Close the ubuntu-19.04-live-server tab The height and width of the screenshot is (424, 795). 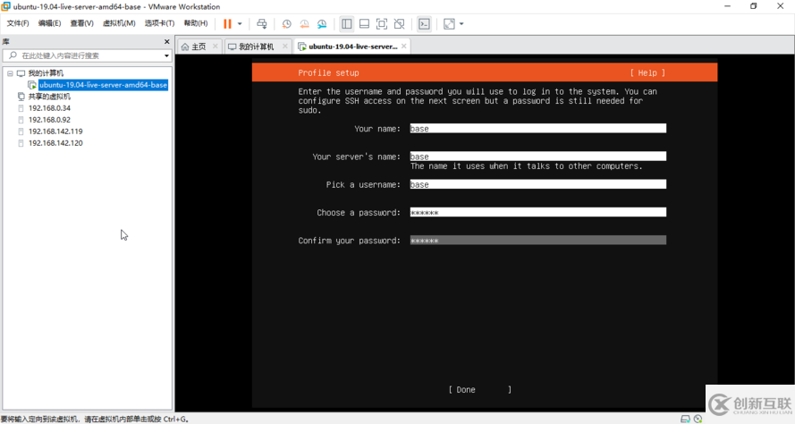point(404,47)
